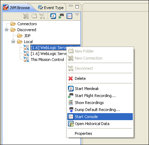Select the second WebLogic Server entry
Image resolution: width=149 pixels, height=145 pixels.
pyautogui.click(x=49, y=54)
